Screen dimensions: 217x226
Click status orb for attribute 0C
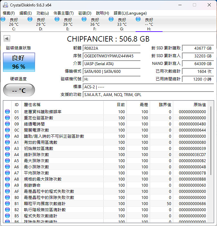[x=7, y=130]
